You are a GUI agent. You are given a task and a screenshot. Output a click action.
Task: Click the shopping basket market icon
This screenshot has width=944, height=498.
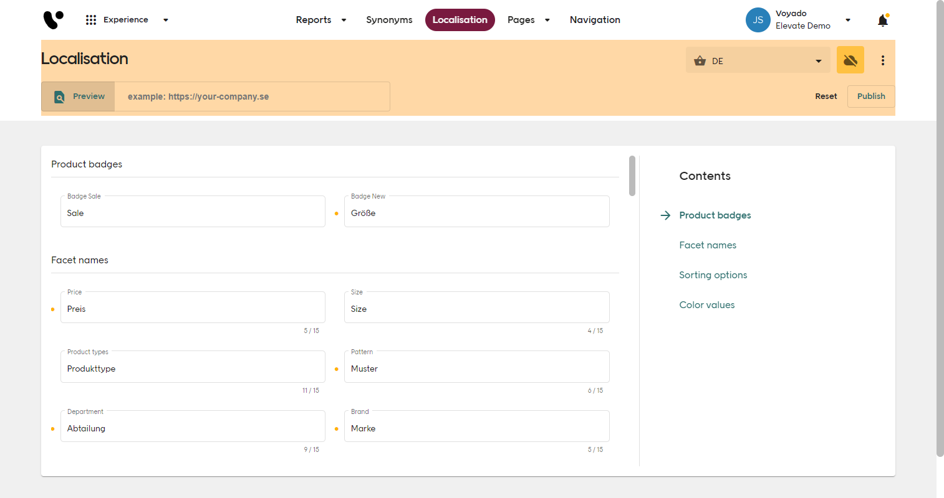700,61
